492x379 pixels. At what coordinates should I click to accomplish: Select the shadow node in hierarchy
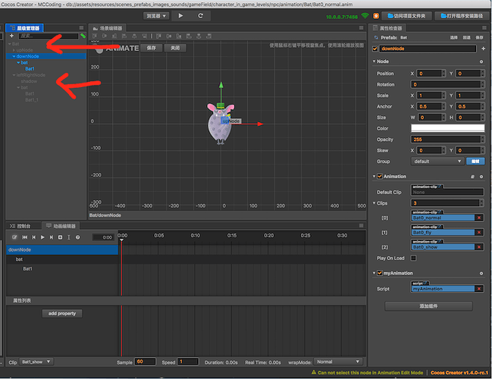click(x=29, y=81)
